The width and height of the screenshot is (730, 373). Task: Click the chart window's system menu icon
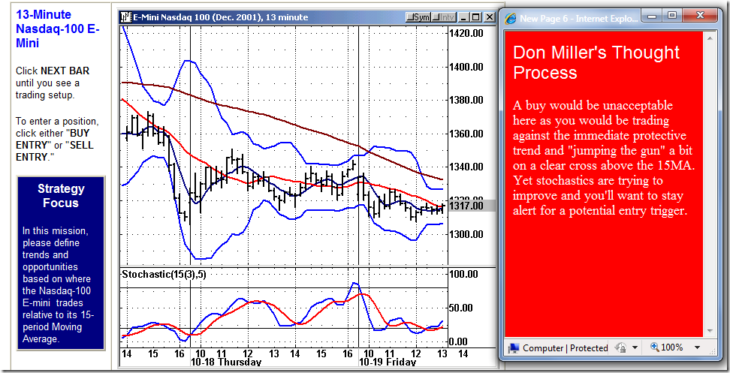point(125,17)
